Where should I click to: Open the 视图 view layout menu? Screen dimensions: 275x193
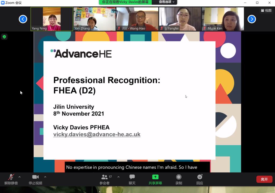pyautogui.click(x=266, y=10)
